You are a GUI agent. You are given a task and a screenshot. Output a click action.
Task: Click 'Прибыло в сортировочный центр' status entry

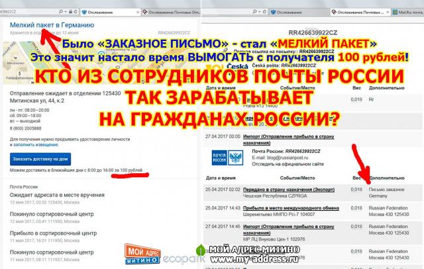(53, 233)
